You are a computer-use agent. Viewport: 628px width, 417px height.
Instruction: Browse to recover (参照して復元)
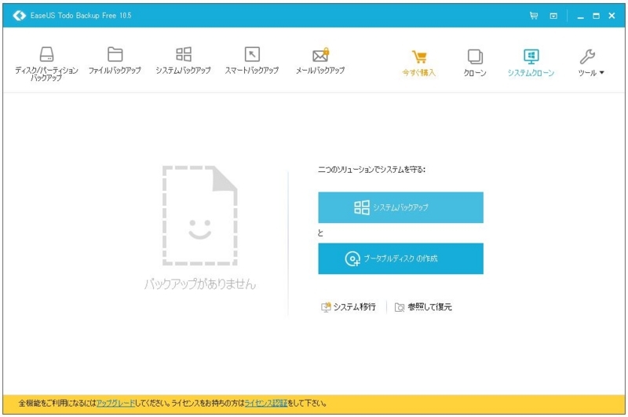point(423,307)
